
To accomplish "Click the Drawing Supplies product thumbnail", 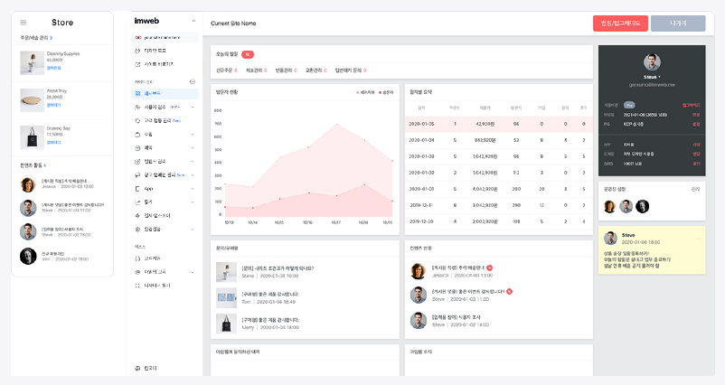I will 32,61.
